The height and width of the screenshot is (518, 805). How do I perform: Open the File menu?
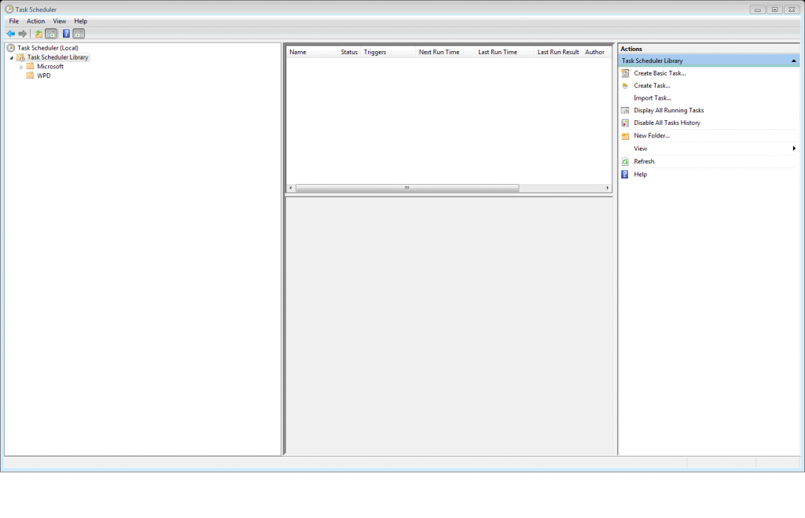pos(14,21)
